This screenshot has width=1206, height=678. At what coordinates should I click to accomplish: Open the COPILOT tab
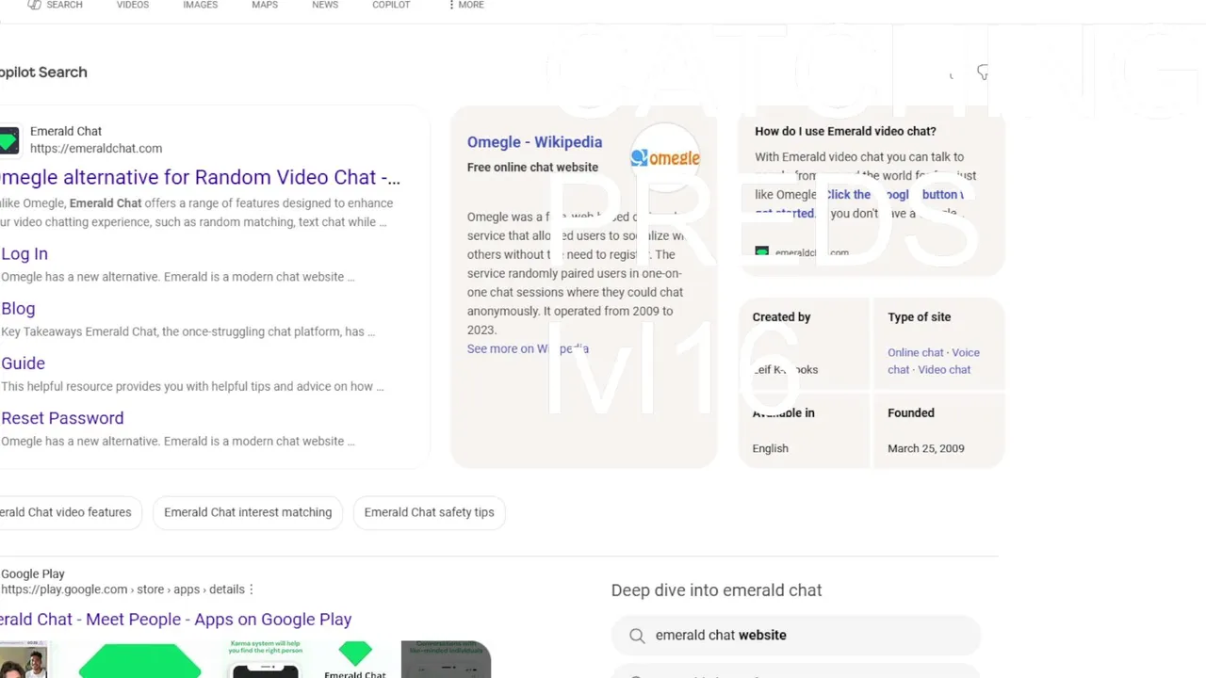pyautogui.click(x=391, y=5)
